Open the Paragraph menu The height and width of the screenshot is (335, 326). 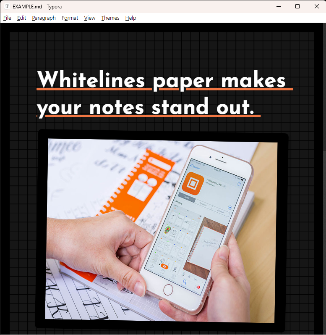point(44,18)
